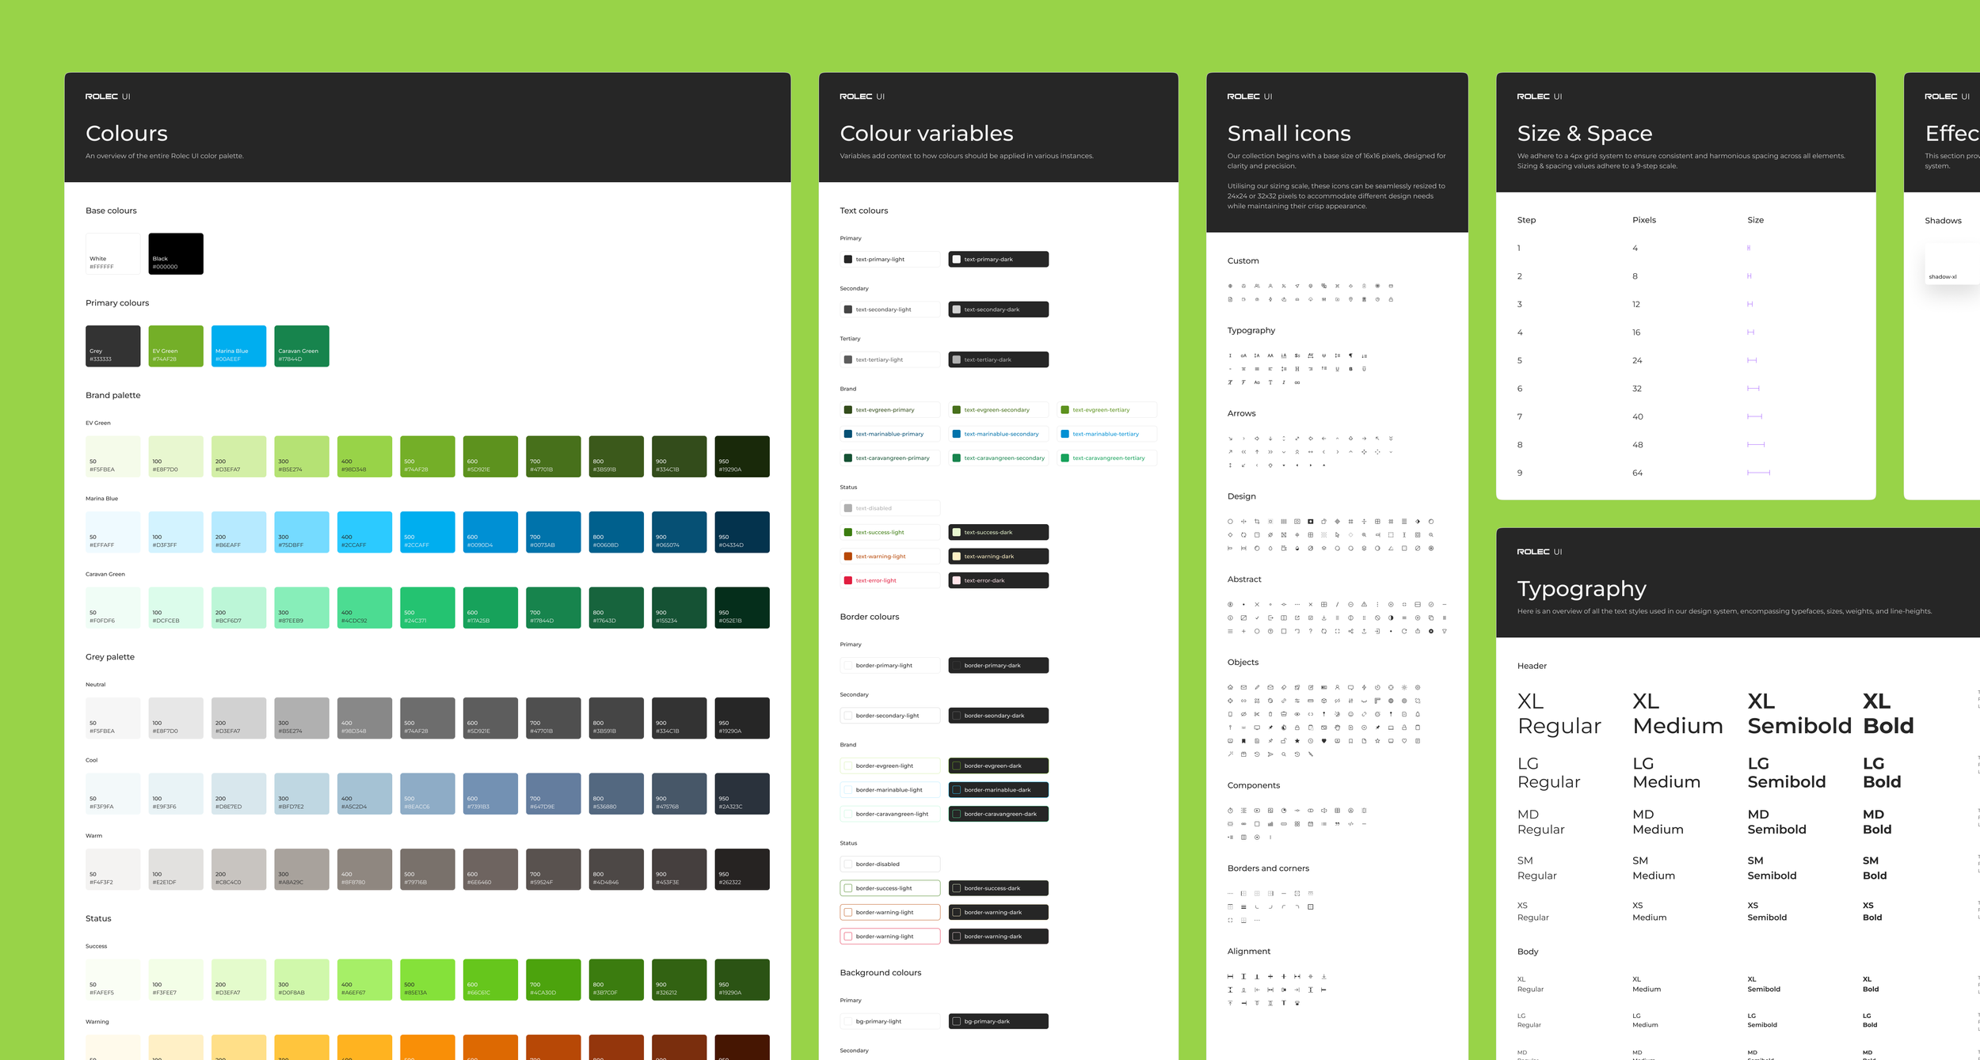Select the crop tool icon in the Design section

1258,522
